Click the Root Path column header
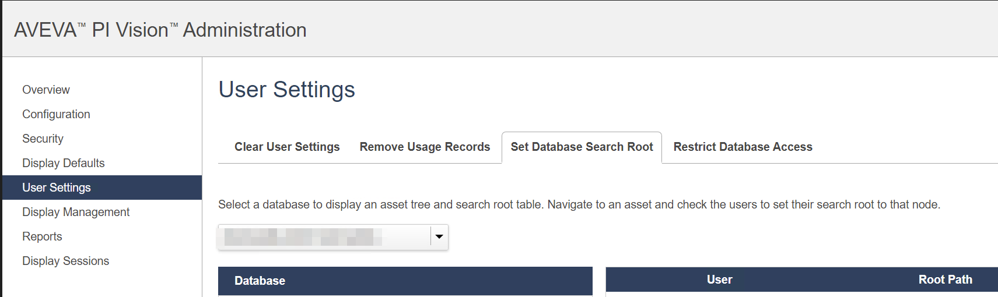Image resolution: width=998 pixels, height=297 pixels. pyautogui.click(x=945, y=280)
